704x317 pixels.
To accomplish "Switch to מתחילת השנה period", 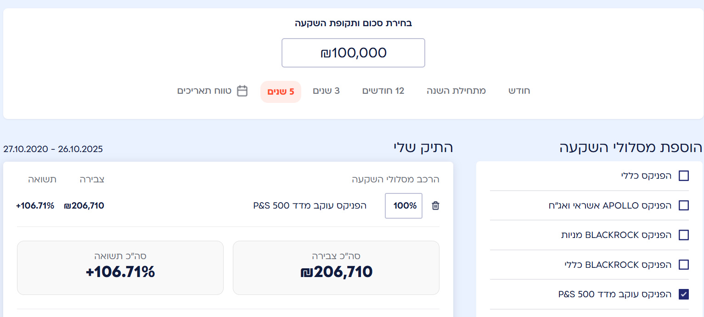I will (x=456, y=91).
